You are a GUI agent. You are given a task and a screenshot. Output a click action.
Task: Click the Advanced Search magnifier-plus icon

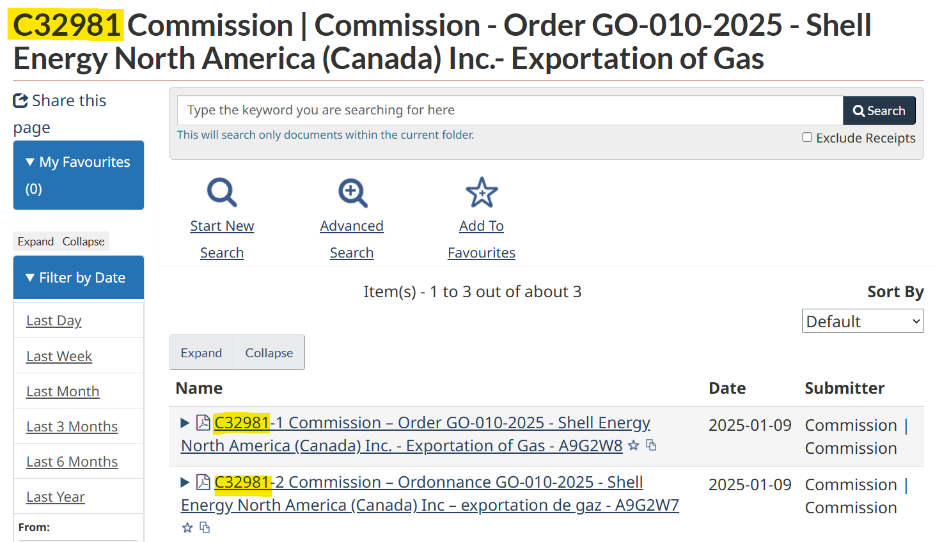(352, 192)
